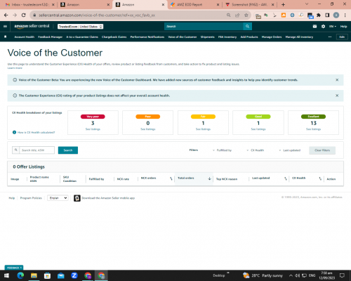Viewport: 351px width, 281px height.
Task: Click the FEEDBACK tab at bottom left
Action: (x=14, y=268)
